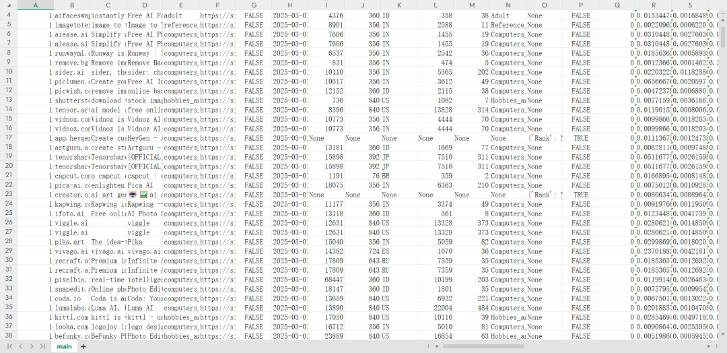Screen dimensions: 727x353
Task: Select column E header
Action: coord(181,5)
